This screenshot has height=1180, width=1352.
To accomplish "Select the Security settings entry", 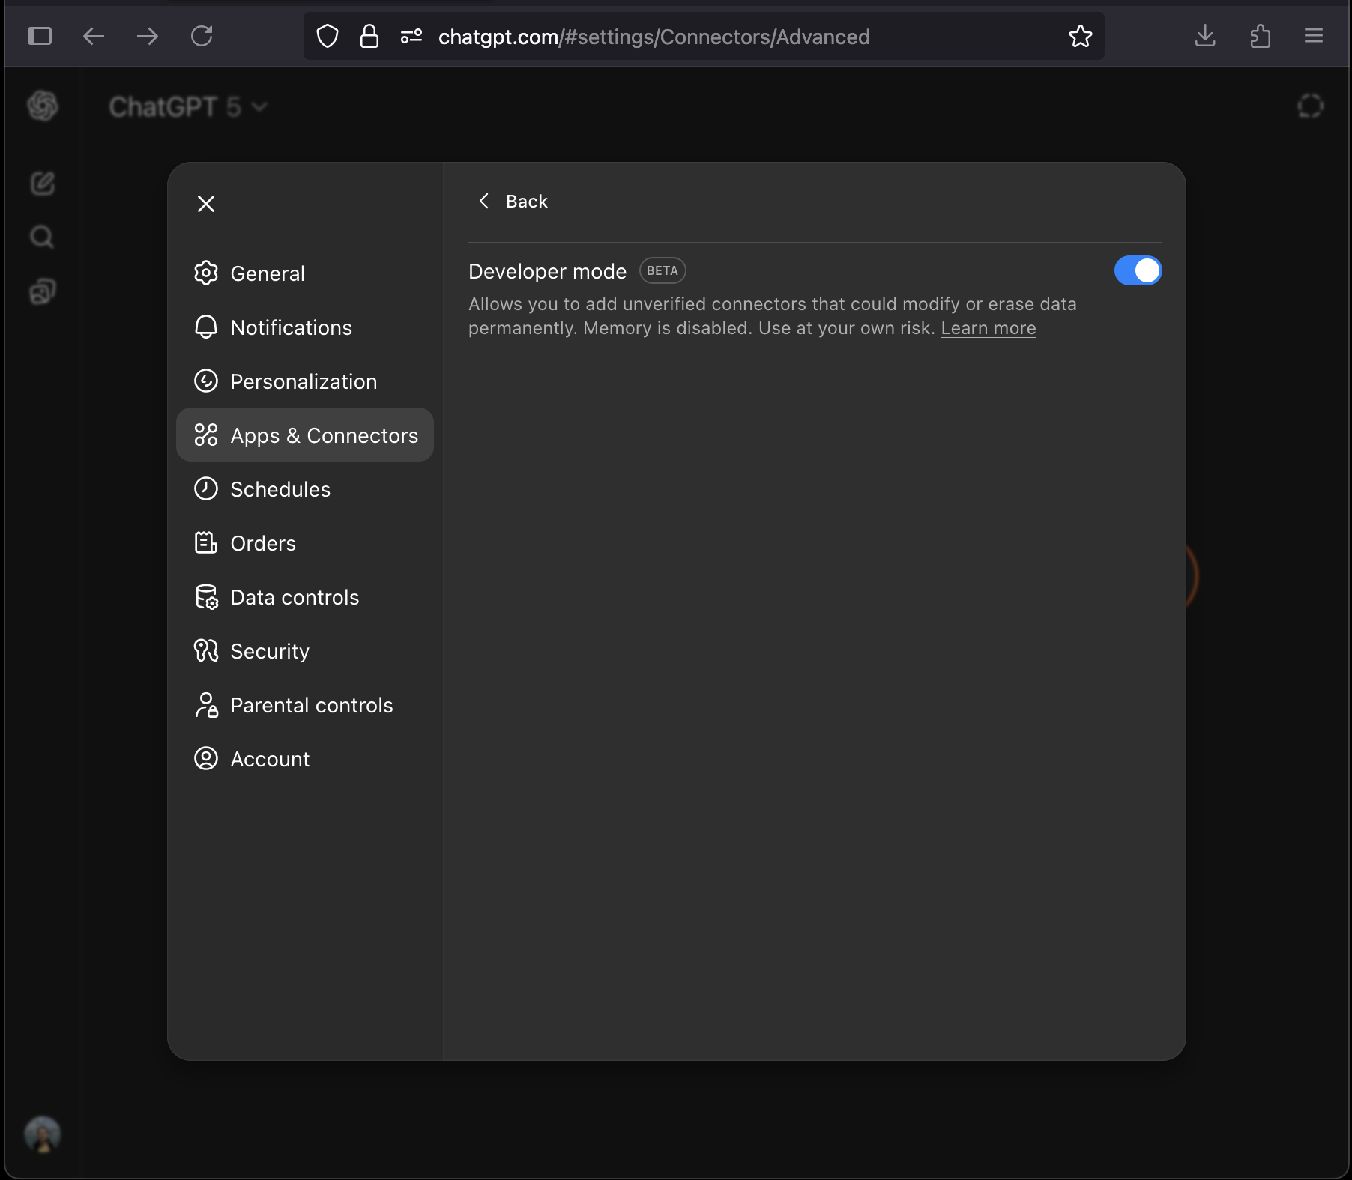I will coord(269,650).
